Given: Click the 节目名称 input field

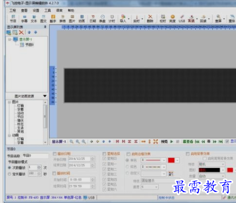Looking at the screenshot, I should [x=36, y=156].
